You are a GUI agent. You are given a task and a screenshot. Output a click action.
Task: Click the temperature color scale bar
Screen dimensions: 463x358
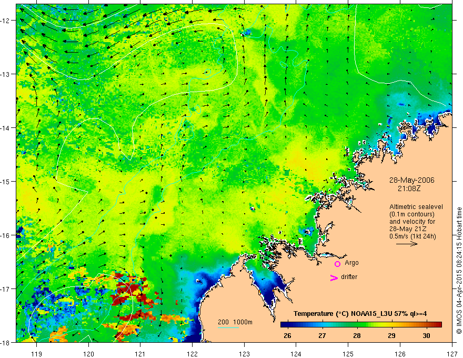(x=361, y=325)
